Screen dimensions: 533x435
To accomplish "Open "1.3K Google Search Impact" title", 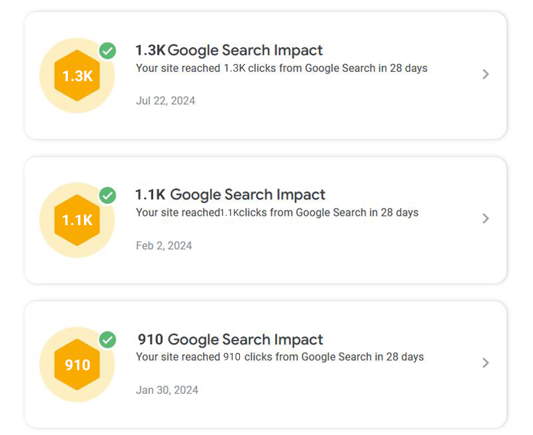I will (229, 50).
